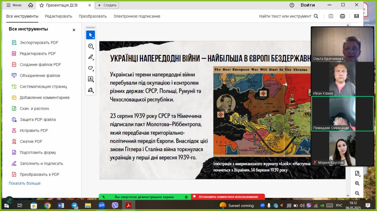Click the scrollbar down arrow

coord(348,195)
